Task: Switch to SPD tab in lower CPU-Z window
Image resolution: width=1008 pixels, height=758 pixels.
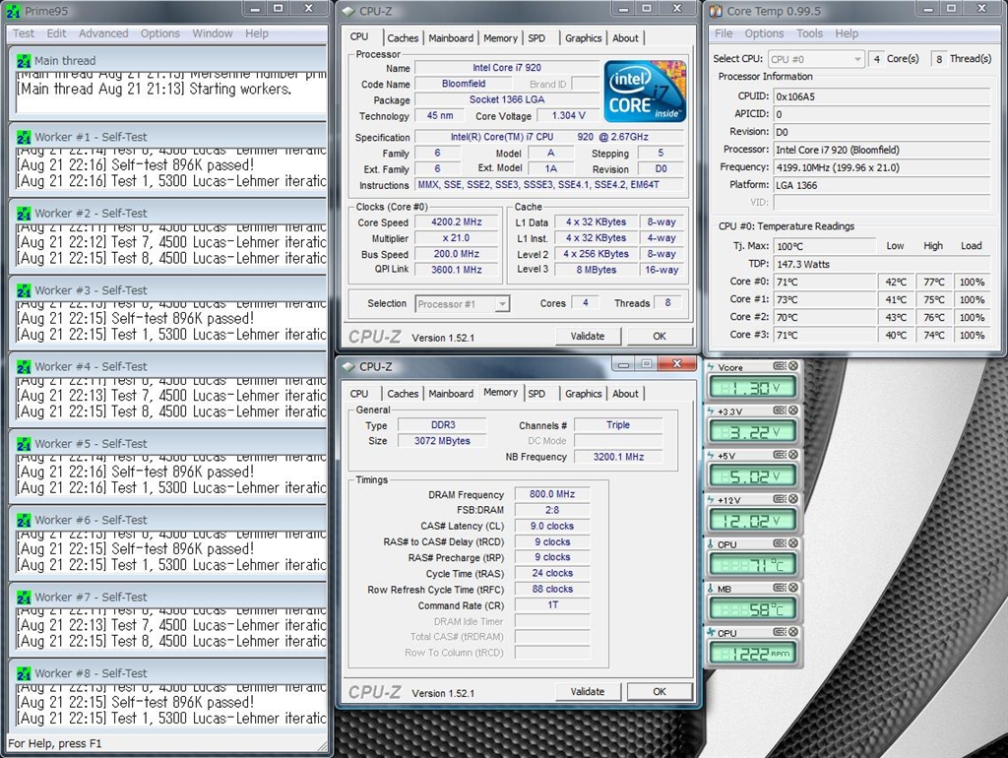Action: click(536, 394)
